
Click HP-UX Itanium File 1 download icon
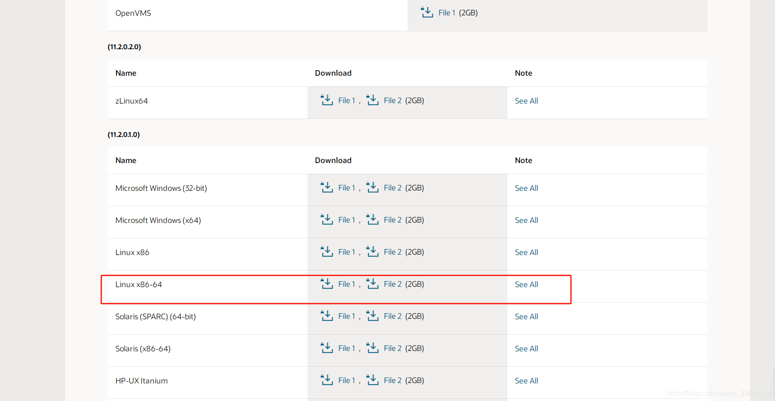(x=327, y=380)
